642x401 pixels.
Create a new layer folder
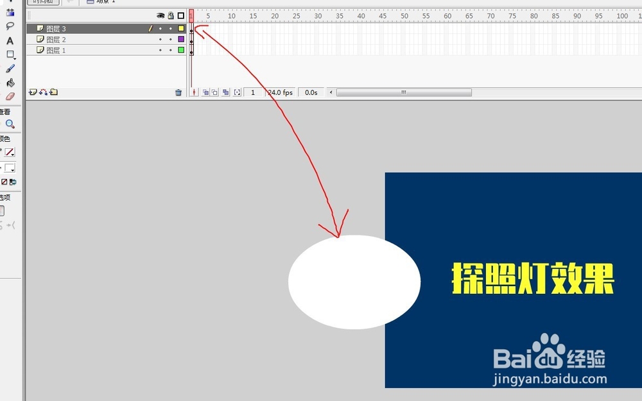tap(54, 92)
